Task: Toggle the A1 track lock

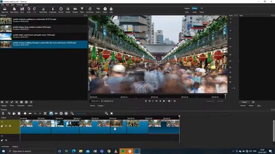Action: (x=2, y=140)
